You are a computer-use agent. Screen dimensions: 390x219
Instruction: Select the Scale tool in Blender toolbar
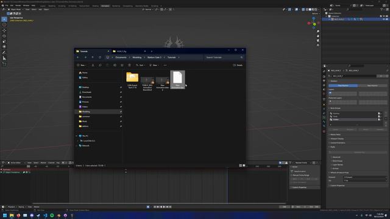pyautogui.click(x=4, y=41)
